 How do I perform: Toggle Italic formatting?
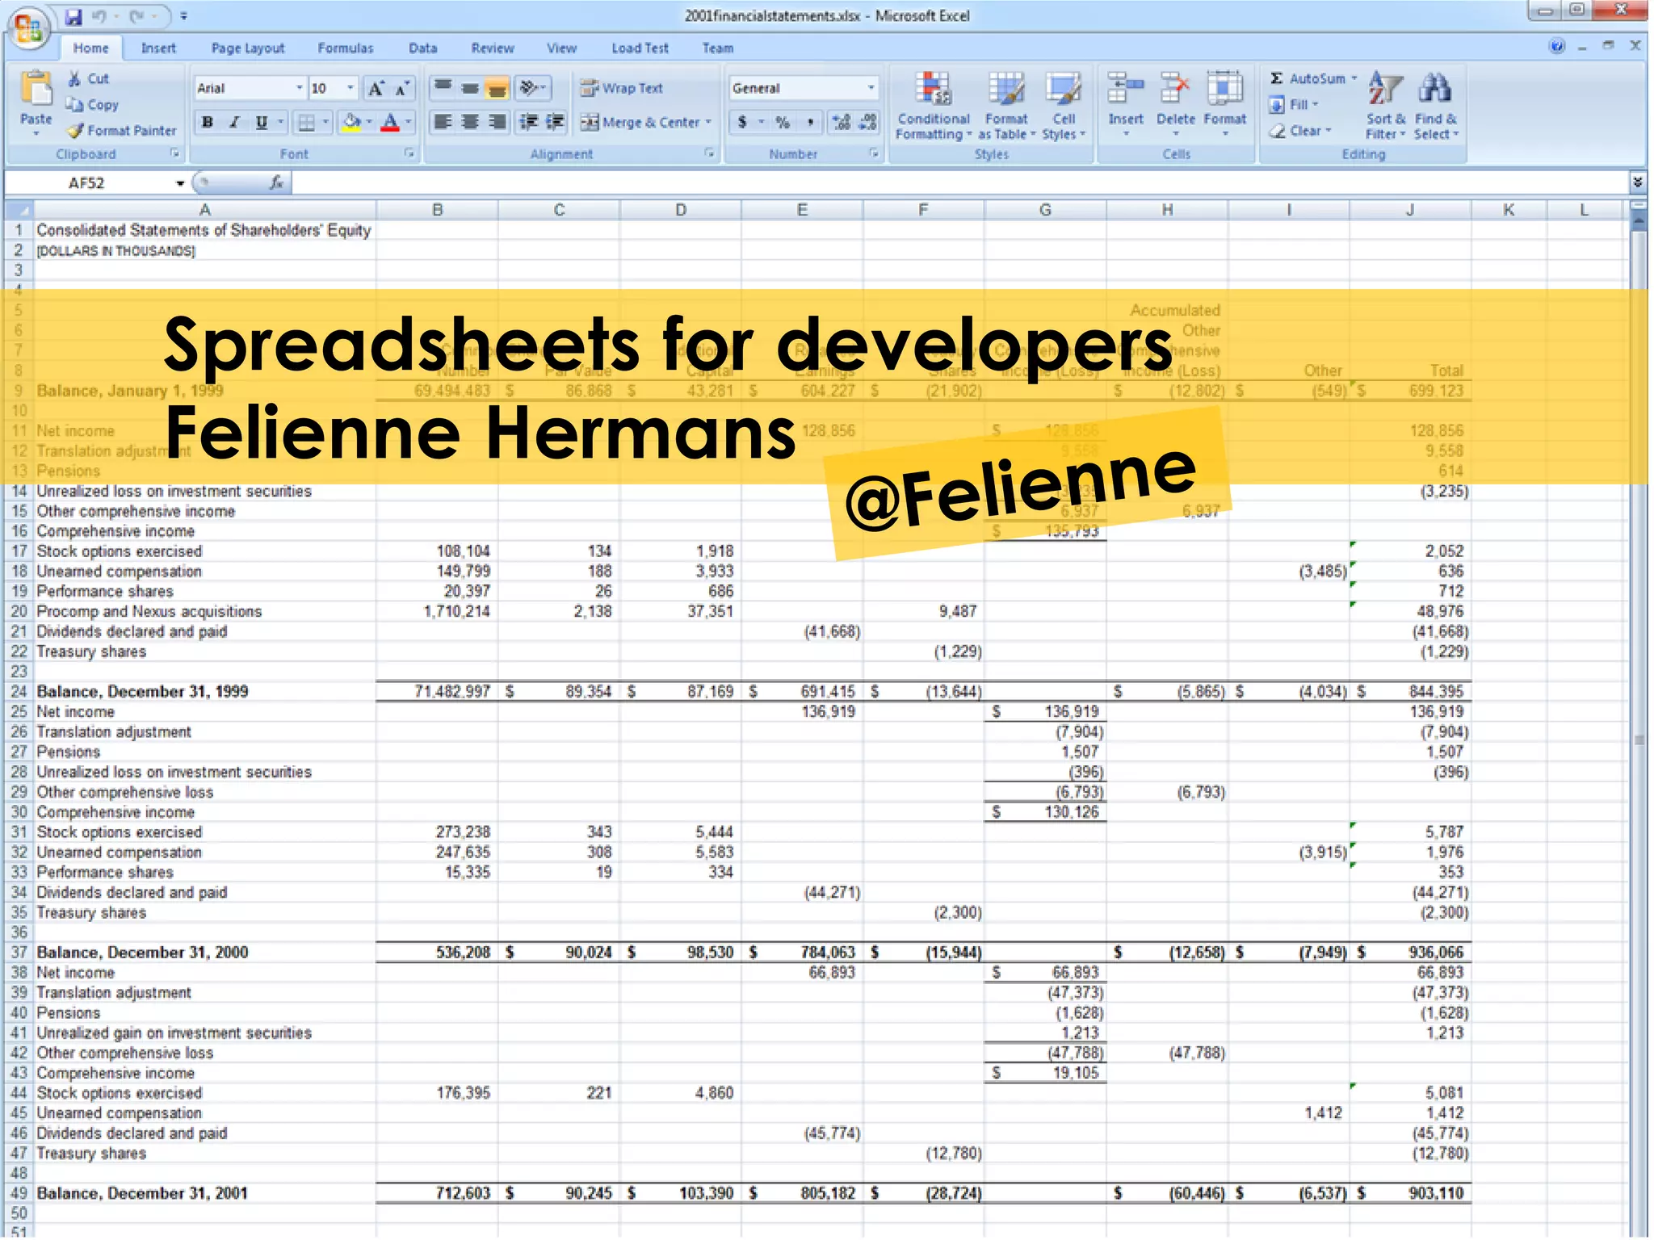pos(234,123)
